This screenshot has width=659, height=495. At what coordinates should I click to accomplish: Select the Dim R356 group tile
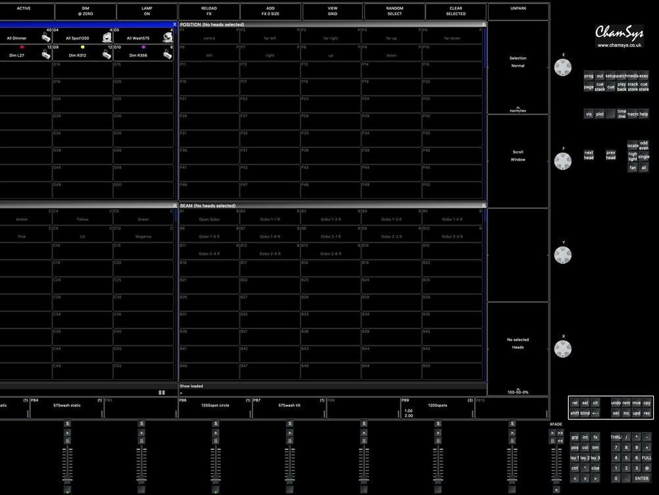pos(143,53)
